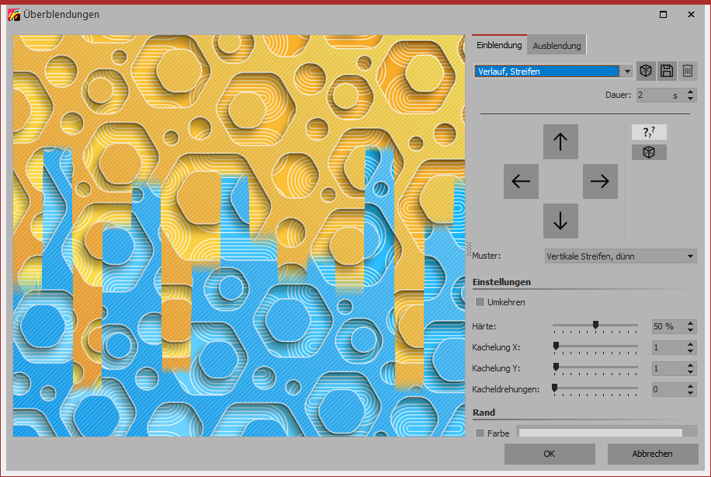This screenshot has height=477, width=711.
Task: Click the down arrow direction button
Action: pos(560,221)
